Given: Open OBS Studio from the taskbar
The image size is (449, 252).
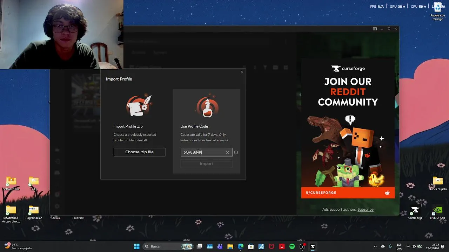Looking at the screenshot, I should coord(302,246).
